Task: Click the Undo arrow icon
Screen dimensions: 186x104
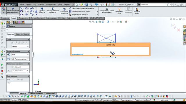Action: point(96,5)
